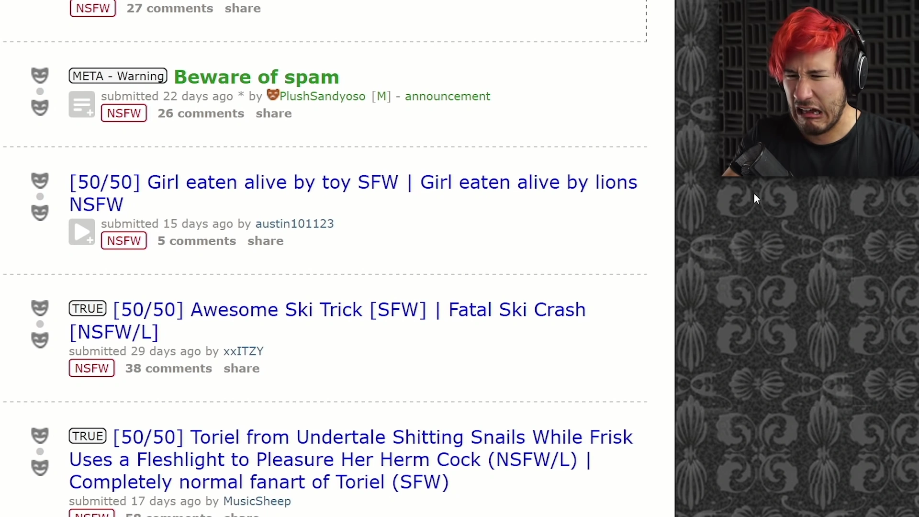Visit MusicSheep's user profile

tap(257, 501)
